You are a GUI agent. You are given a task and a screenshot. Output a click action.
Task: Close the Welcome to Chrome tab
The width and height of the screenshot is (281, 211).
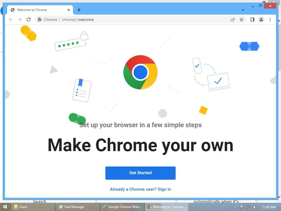click(x=68, y=10)
